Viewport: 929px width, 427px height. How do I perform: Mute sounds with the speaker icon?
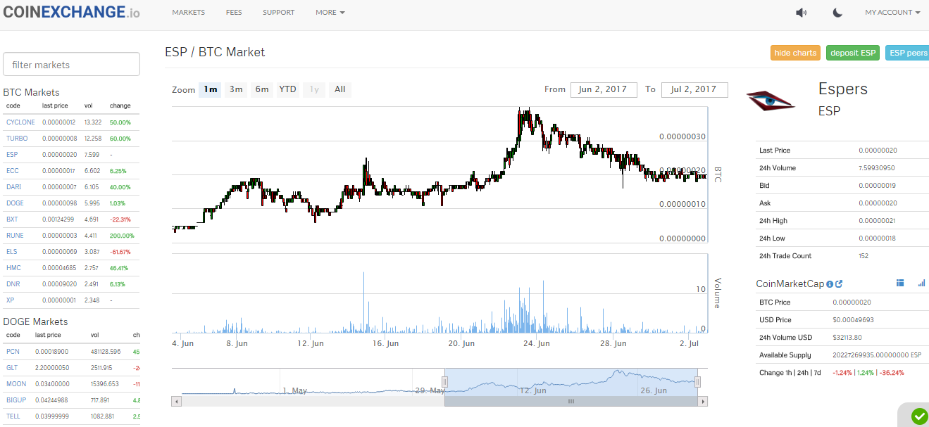(801, 13)
